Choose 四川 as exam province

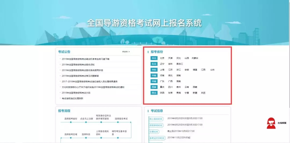pyautogui.click(x=170, y=87)
